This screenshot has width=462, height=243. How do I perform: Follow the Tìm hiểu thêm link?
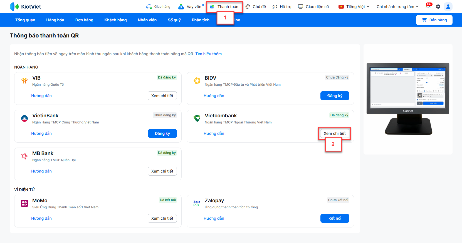(x=209, y=54)
